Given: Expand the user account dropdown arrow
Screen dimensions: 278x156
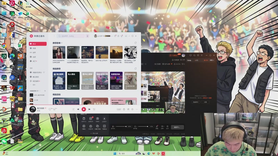Looking at the screenshot, I should (112, 36).
